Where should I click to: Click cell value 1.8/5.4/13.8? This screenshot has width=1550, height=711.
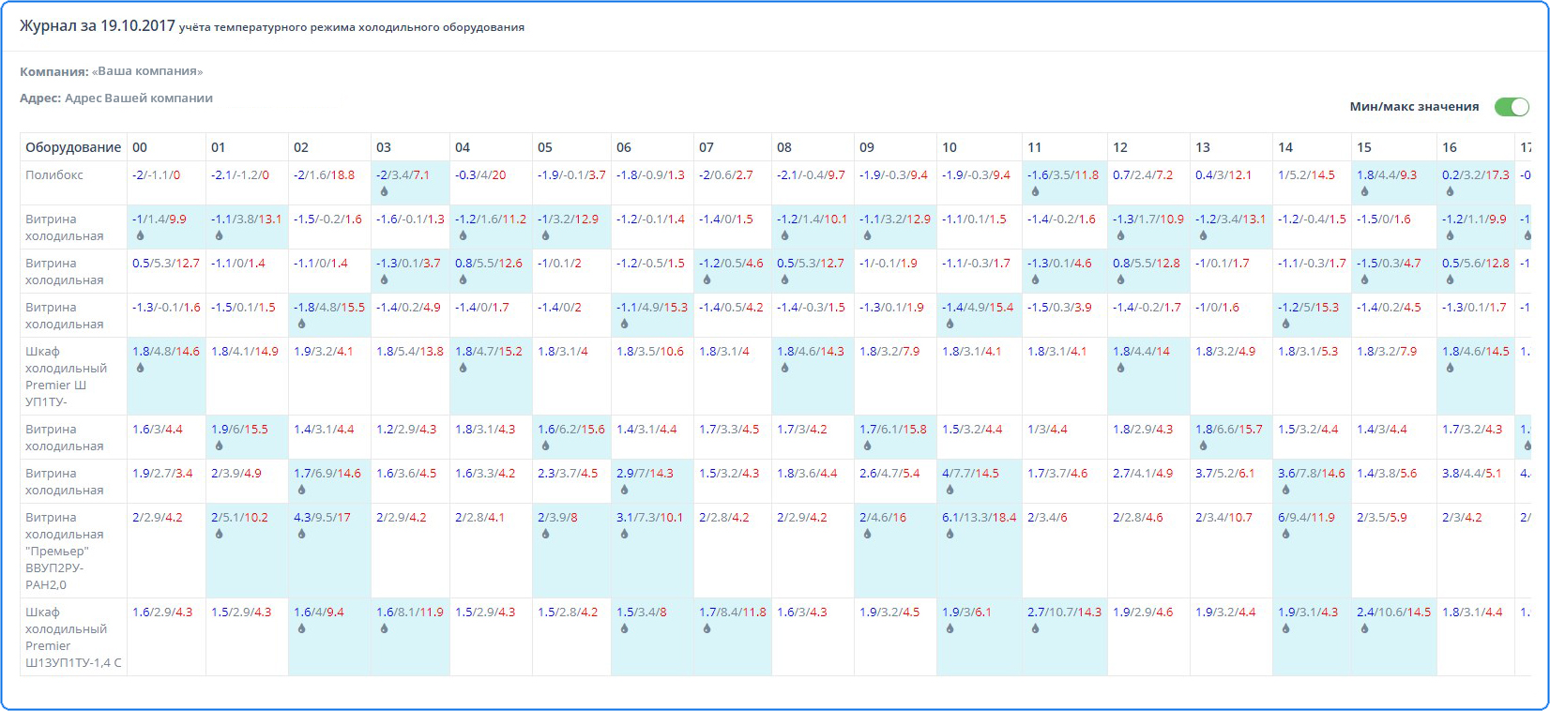pyautogui.click(x=410, y=352)
